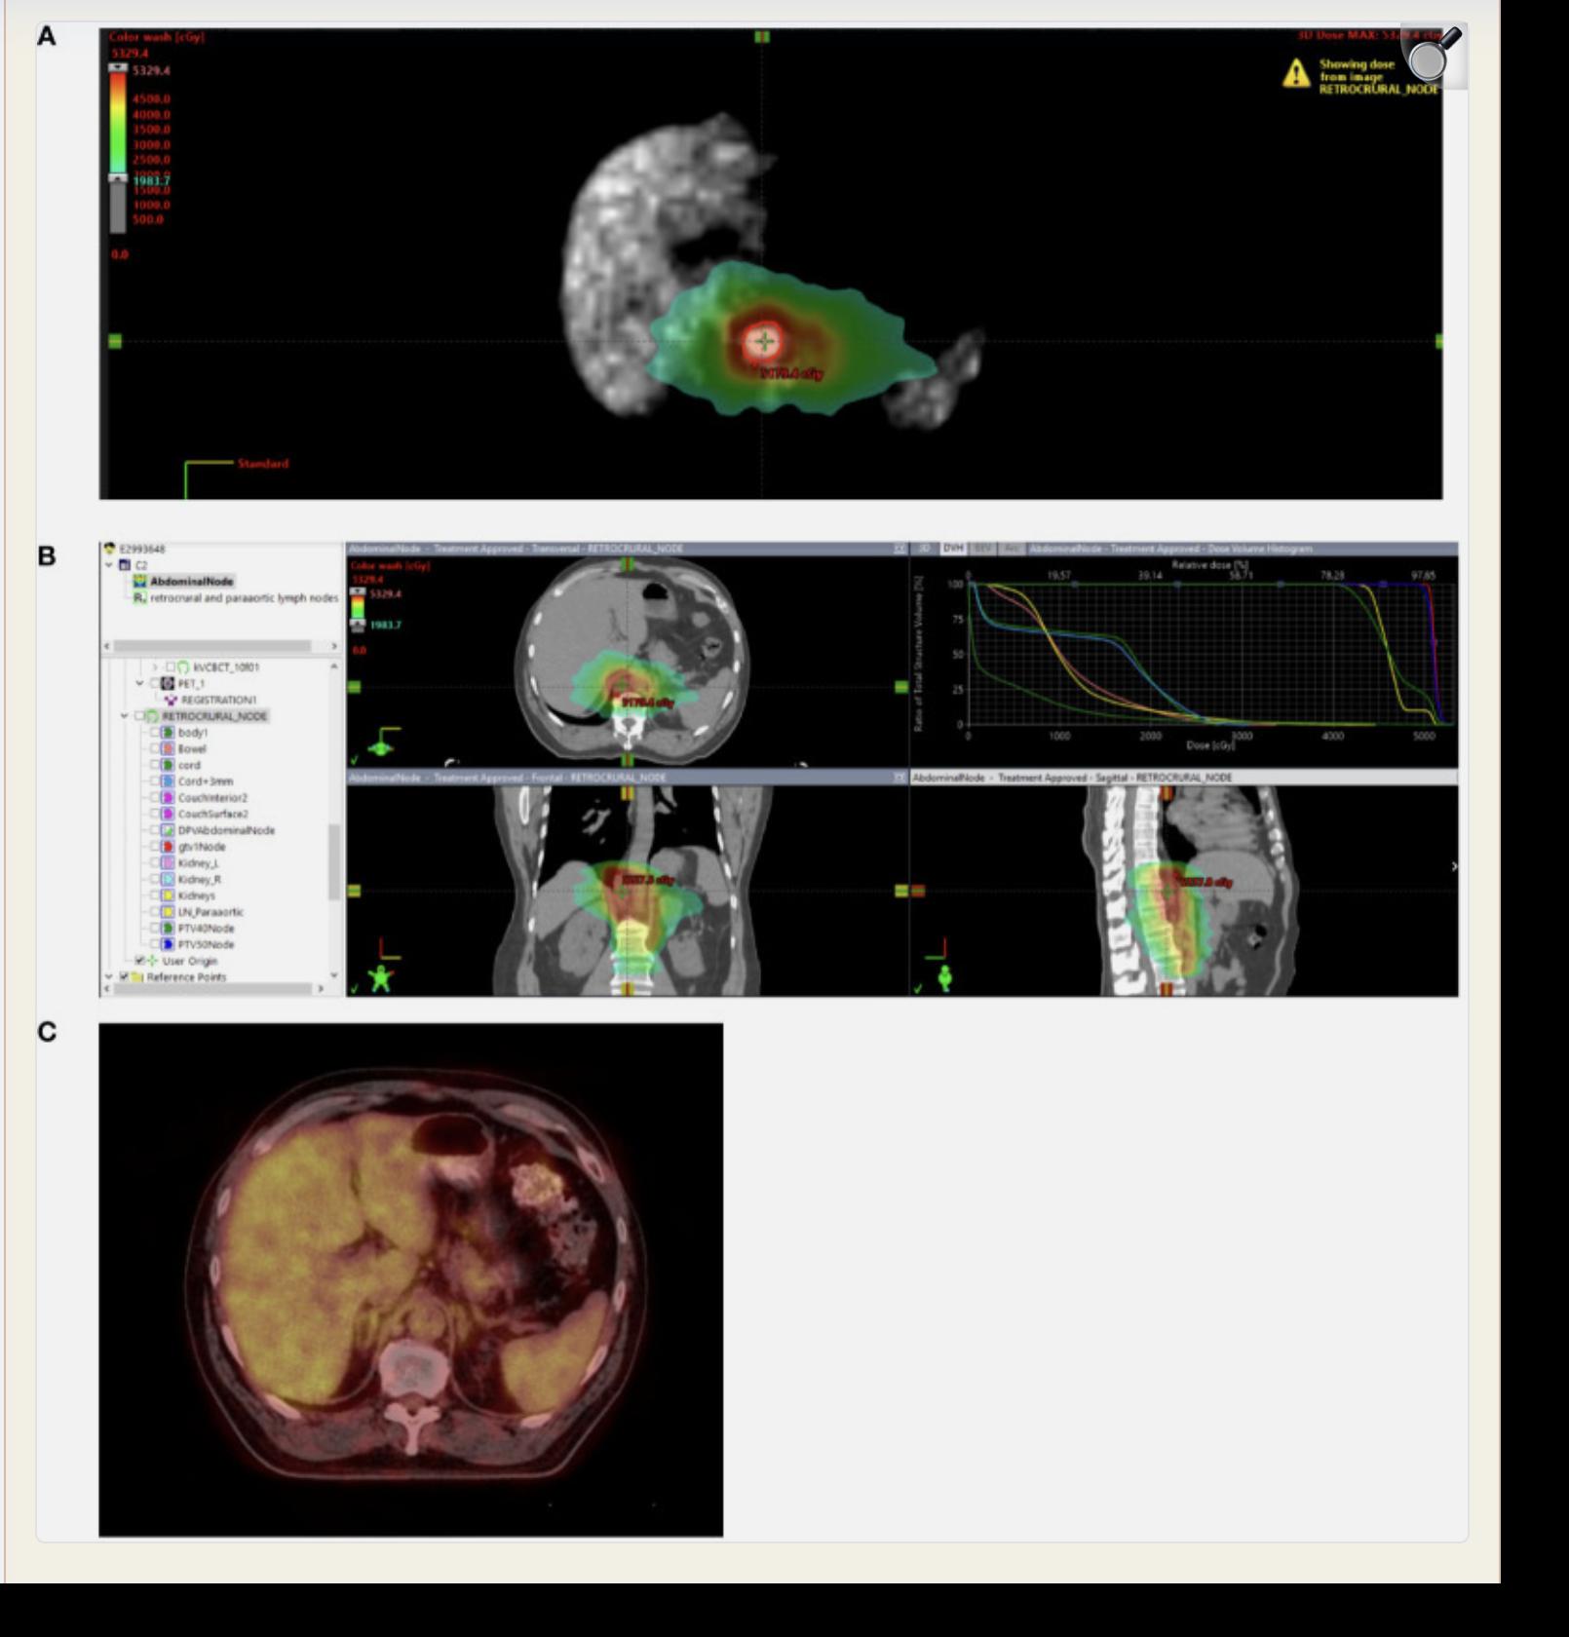Collapse the C2 course node
This screenshot has height=1637, width=1569.
pos(108,563)
